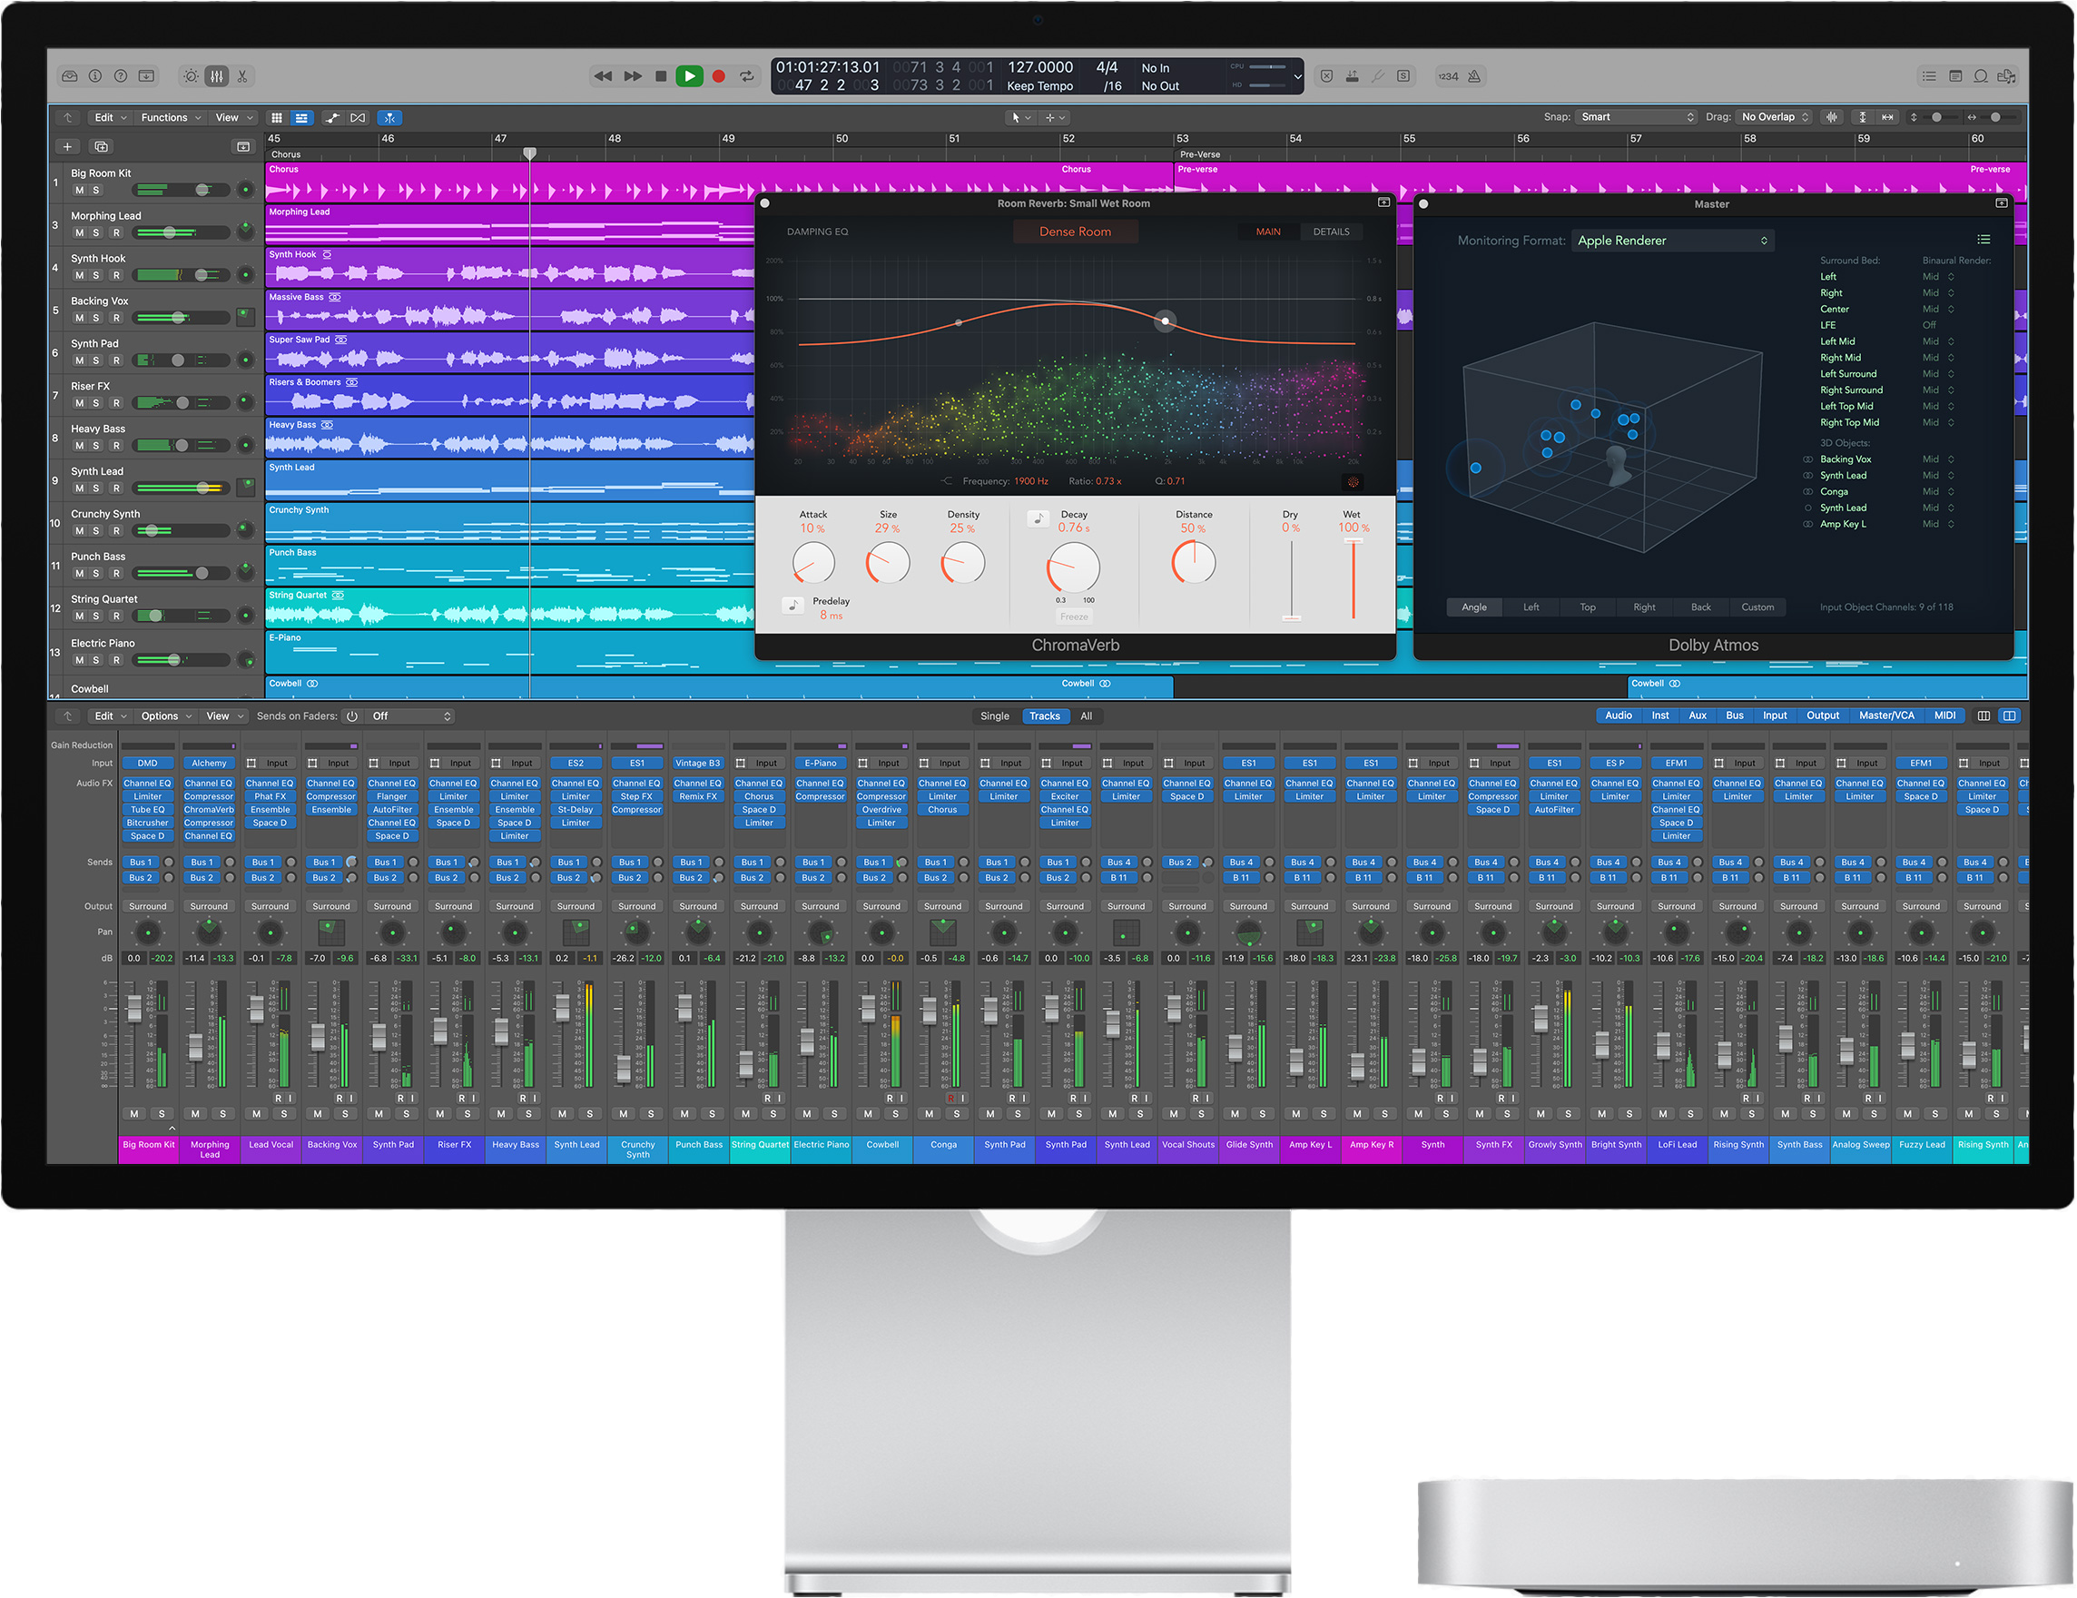Select the Back view in Dolby Atmos

click(1700, 607)
